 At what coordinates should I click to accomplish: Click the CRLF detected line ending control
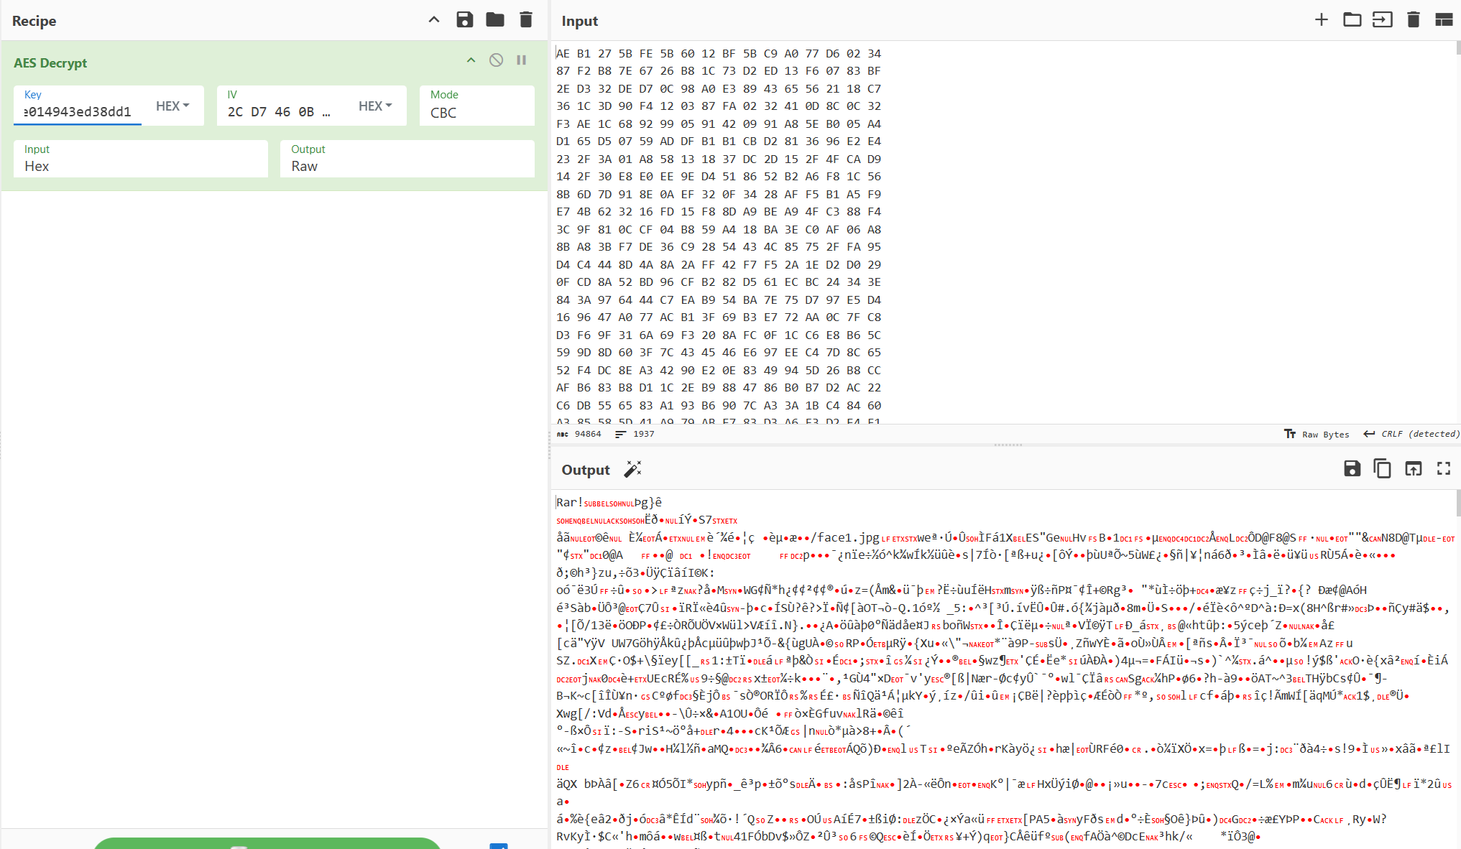pos(1410,434)
